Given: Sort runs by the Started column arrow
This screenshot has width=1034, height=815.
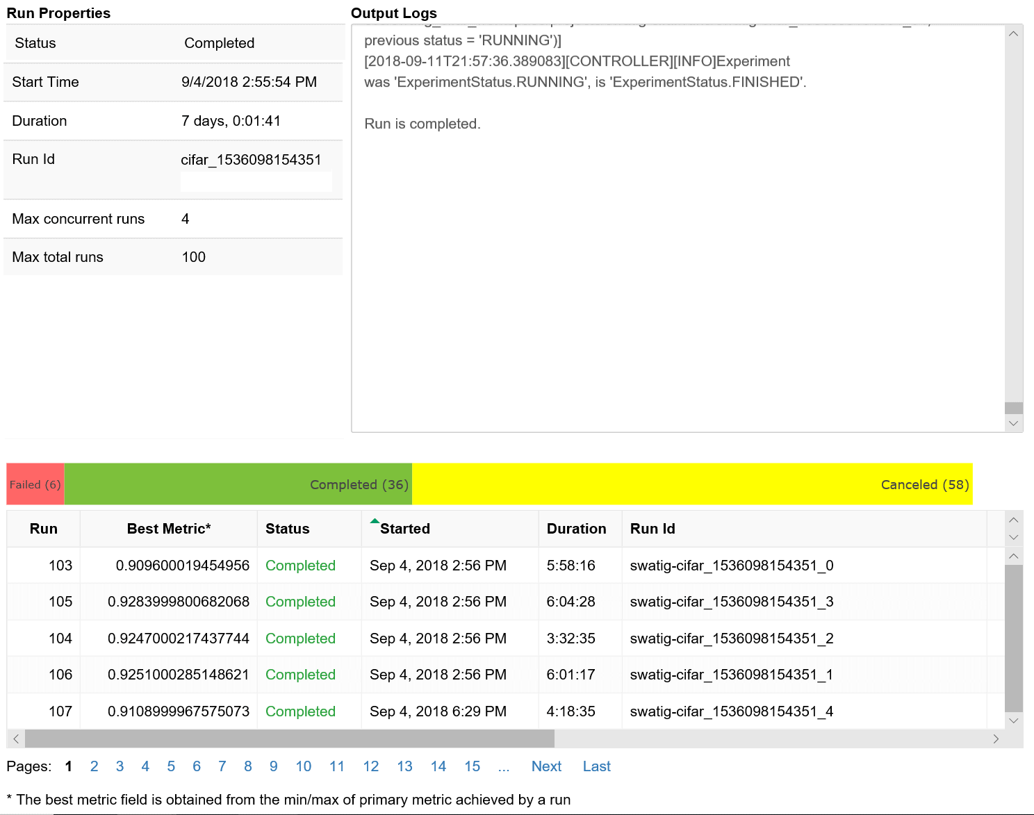Looking at the screenshot, I should [375, 519].
